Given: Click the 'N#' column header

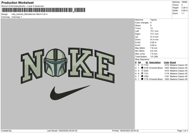Looking at the screenshot, I should click(139, 62).
